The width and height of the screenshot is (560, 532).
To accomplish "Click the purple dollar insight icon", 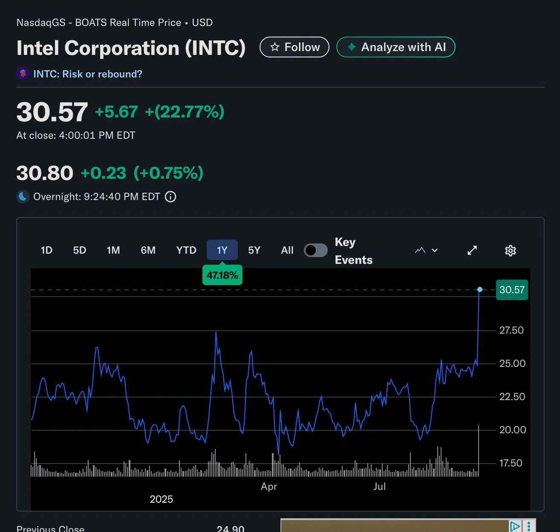I will (23, 74).
